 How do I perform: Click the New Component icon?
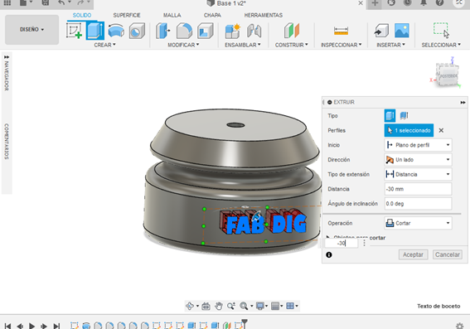click(x=233, y=31)
